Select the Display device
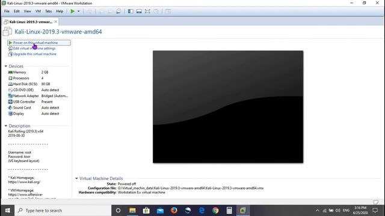 38,113
